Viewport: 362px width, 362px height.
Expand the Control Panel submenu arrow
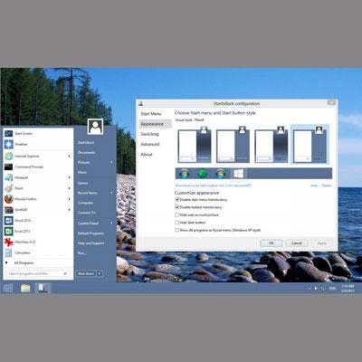click(x=111, y=224)
